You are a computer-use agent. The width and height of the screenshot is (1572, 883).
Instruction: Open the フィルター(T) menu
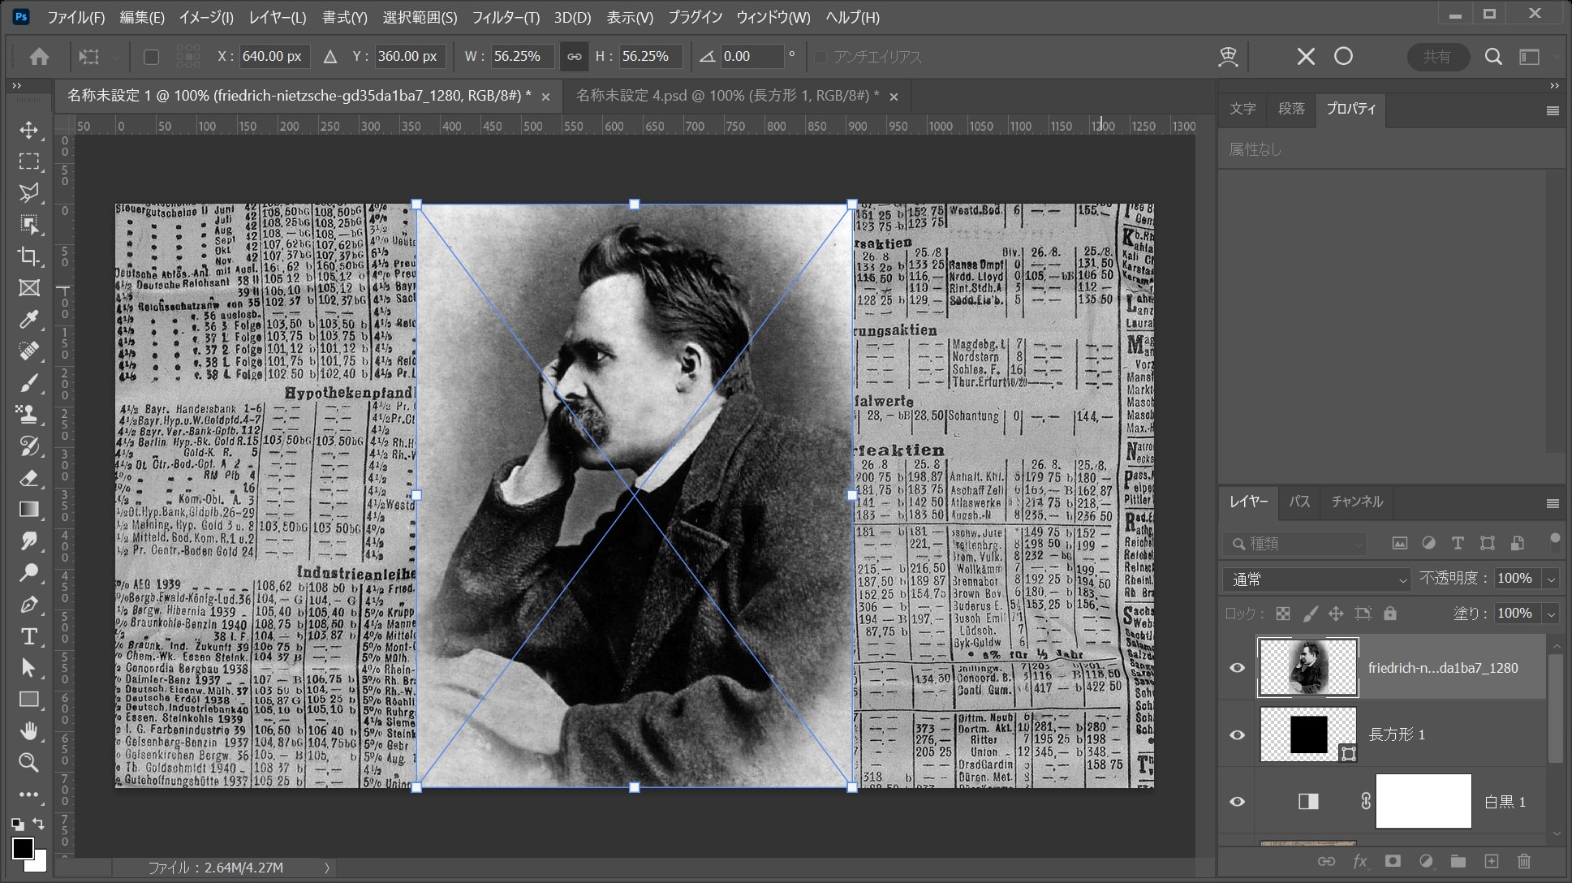click(506, 17)
